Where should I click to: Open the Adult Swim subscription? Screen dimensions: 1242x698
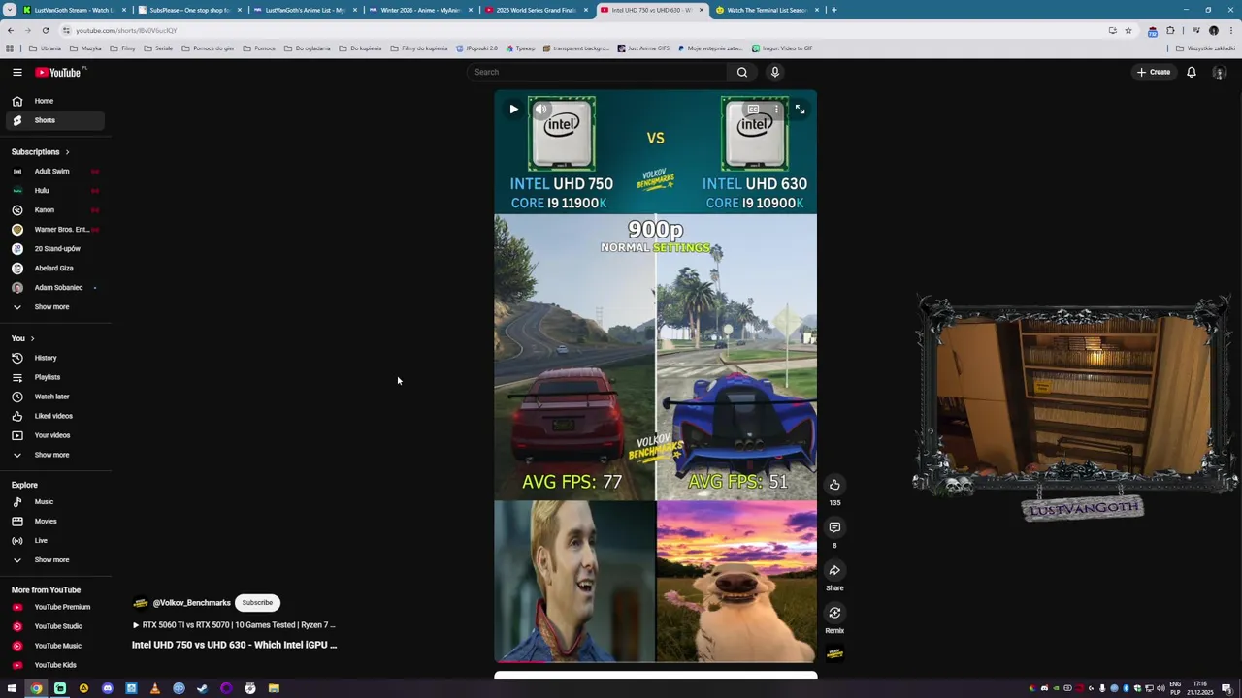(x=54, y=171)
